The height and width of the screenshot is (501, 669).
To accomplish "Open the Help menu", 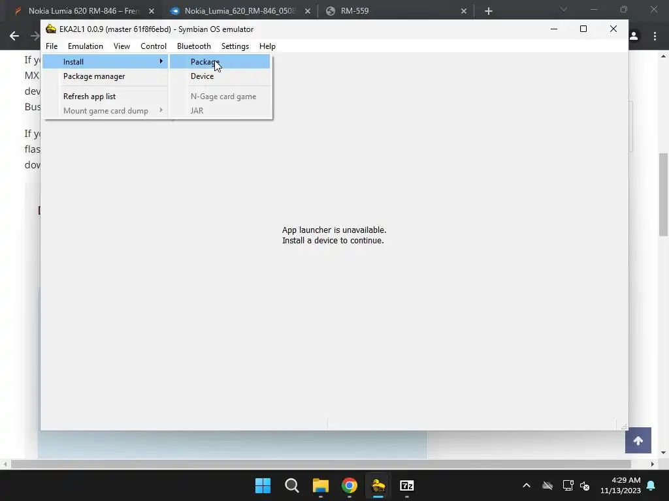I will pyautogui.click(x=267, y=46).
